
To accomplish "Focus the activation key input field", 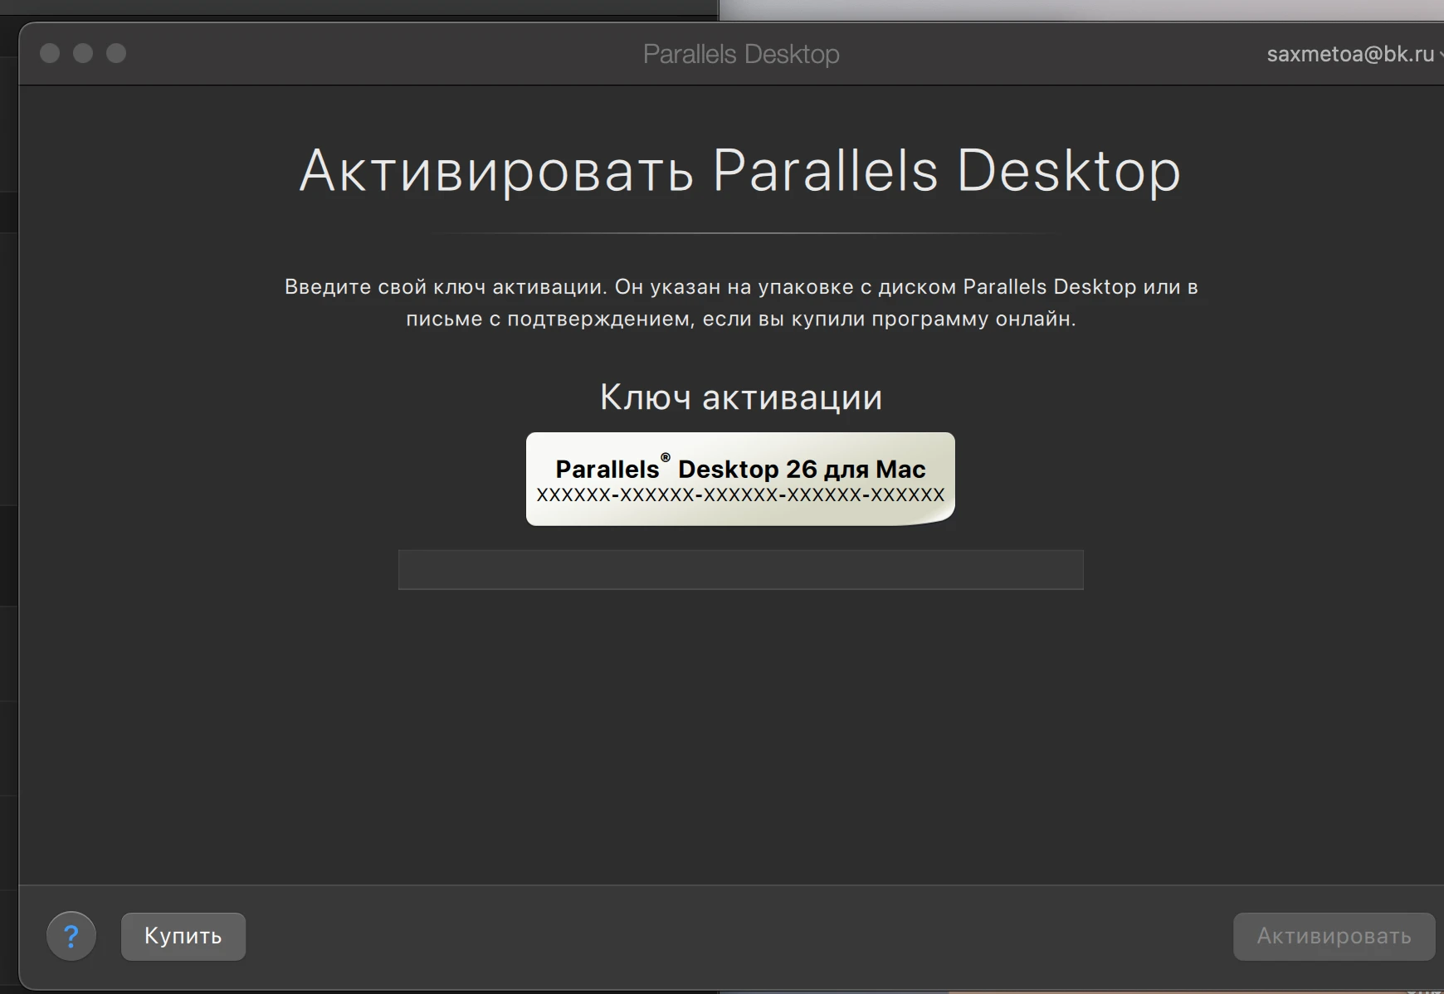I will [741, 570].
